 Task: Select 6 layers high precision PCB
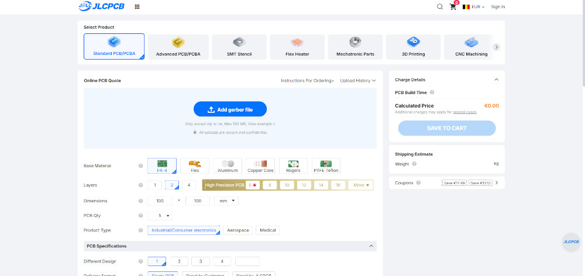(253, 185)
